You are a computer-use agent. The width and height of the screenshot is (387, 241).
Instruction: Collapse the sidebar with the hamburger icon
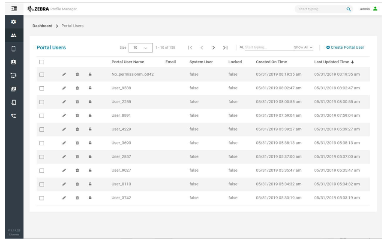click(x=14, y=9)
